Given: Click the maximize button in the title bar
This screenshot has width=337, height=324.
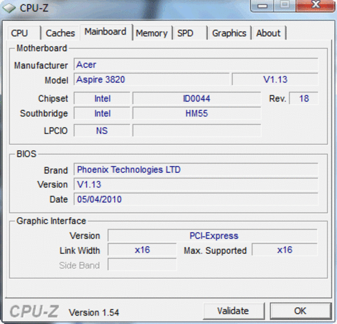Looking at the screenshot, I should 285,5.
